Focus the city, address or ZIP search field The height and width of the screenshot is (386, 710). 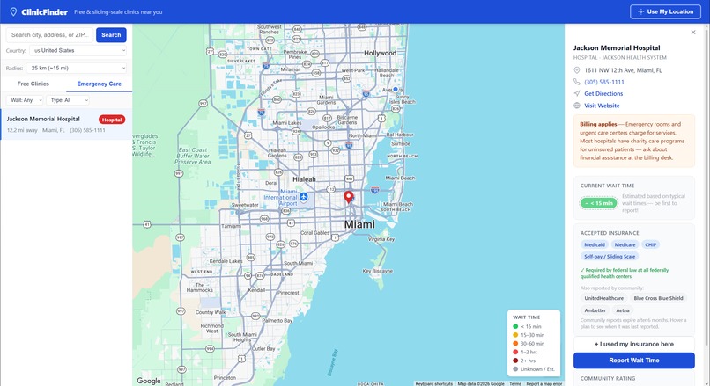[50, 35]
